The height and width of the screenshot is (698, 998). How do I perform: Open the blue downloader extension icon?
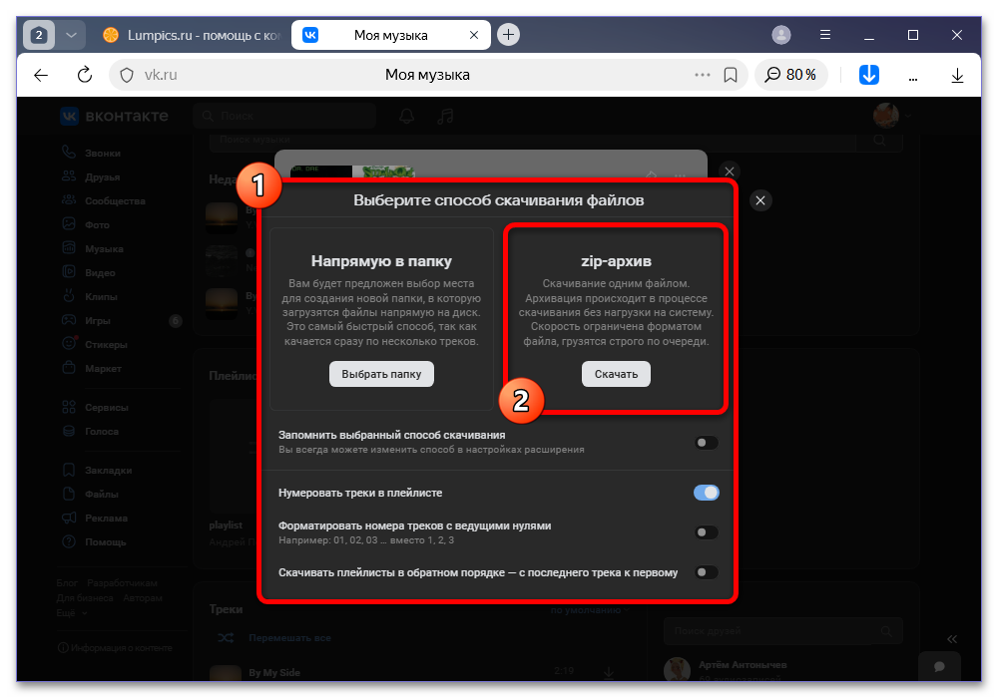869,75
